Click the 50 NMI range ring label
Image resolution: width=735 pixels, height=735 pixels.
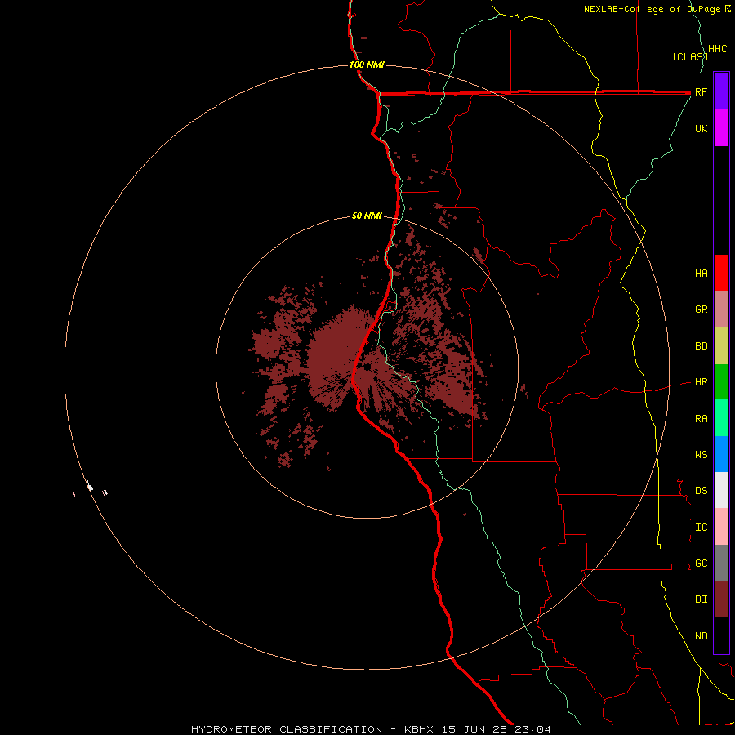coord(367,216)
